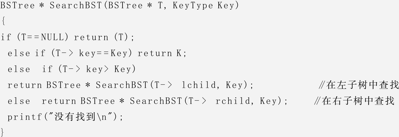This screenshot has height=137, width=399.
Task: Click the comment 在左子树中查找
Action: [362, 85]
